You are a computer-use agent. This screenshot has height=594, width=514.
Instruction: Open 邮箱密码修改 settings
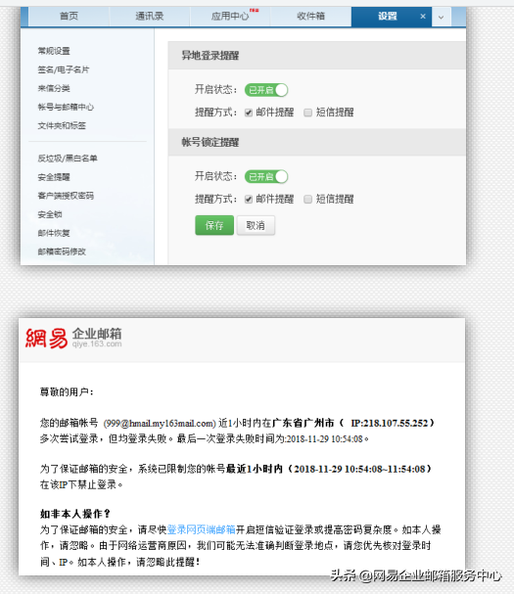coord(62,251)
